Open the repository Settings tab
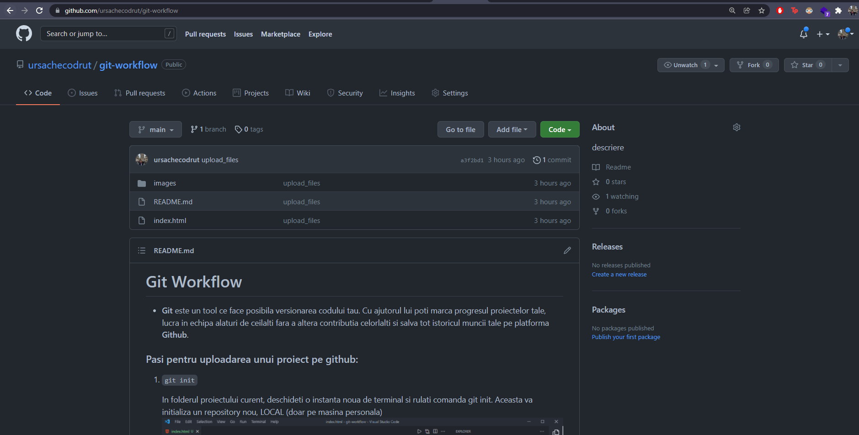The width and height of the screenshot is (859, 435). tap(450, 93)
